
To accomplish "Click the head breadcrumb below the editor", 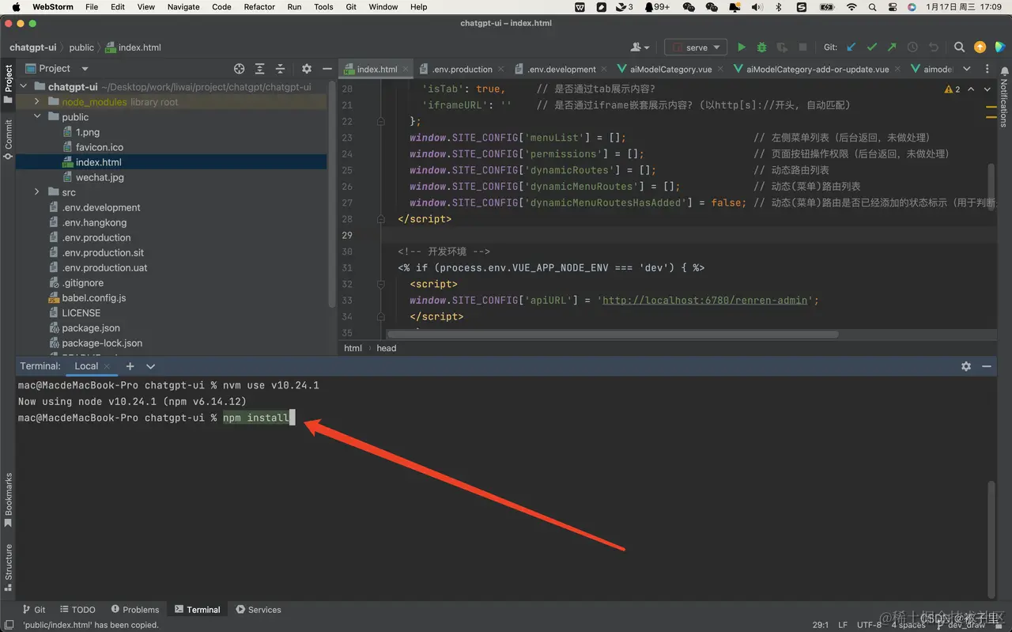I will pos(387,348).
